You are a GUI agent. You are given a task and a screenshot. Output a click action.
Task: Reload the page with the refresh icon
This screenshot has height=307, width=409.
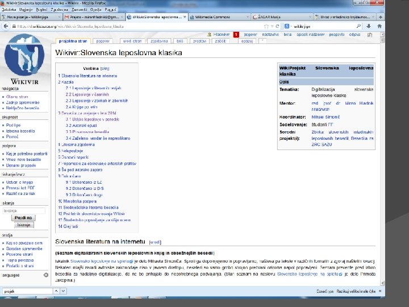[277, 26]
